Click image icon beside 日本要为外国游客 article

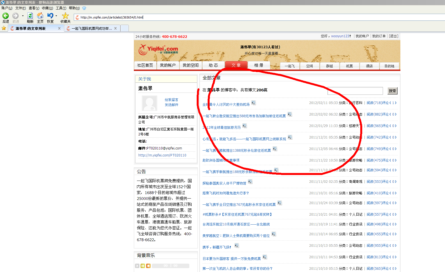pyautogui.click(x=265, y=257)
